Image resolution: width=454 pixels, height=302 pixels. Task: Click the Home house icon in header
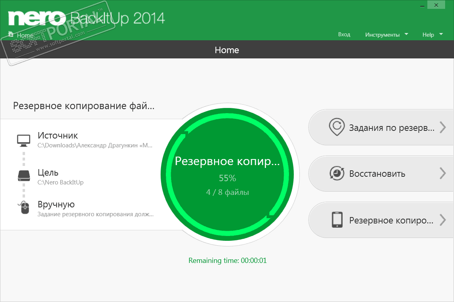[11, 34]
